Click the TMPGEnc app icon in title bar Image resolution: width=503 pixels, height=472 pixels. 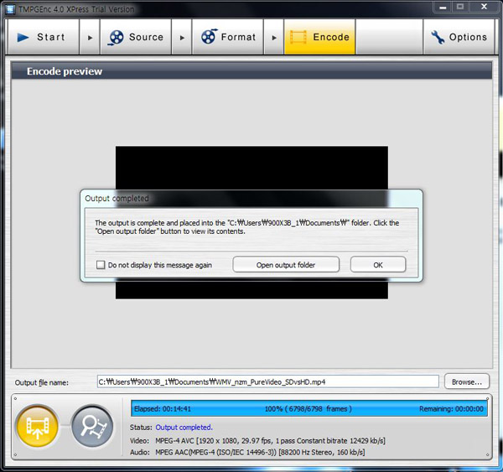coord(10,9)
